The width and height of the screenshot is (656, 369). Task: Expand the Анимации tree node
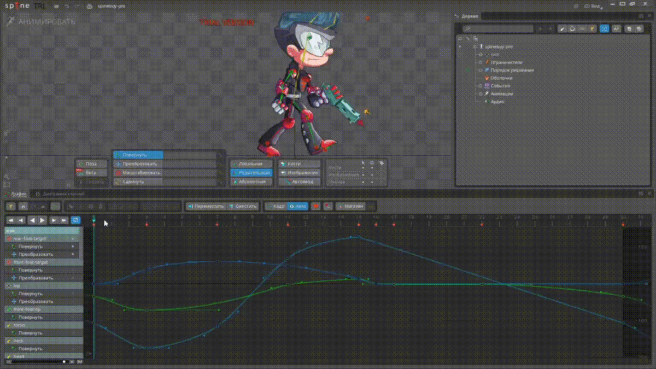click(x=481, y=93)
